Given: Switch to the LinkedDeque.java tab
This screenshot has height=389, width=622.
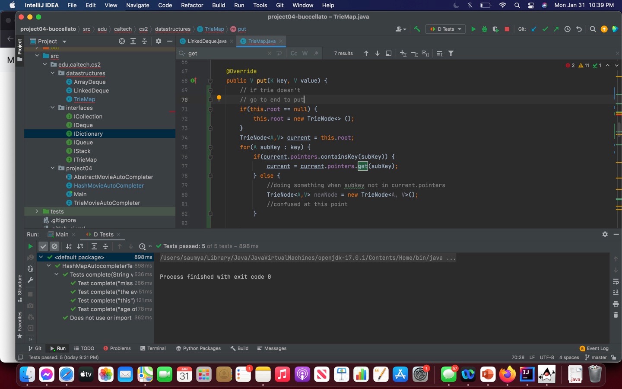Looking at the screenshot, I should (x=206, y=41).
